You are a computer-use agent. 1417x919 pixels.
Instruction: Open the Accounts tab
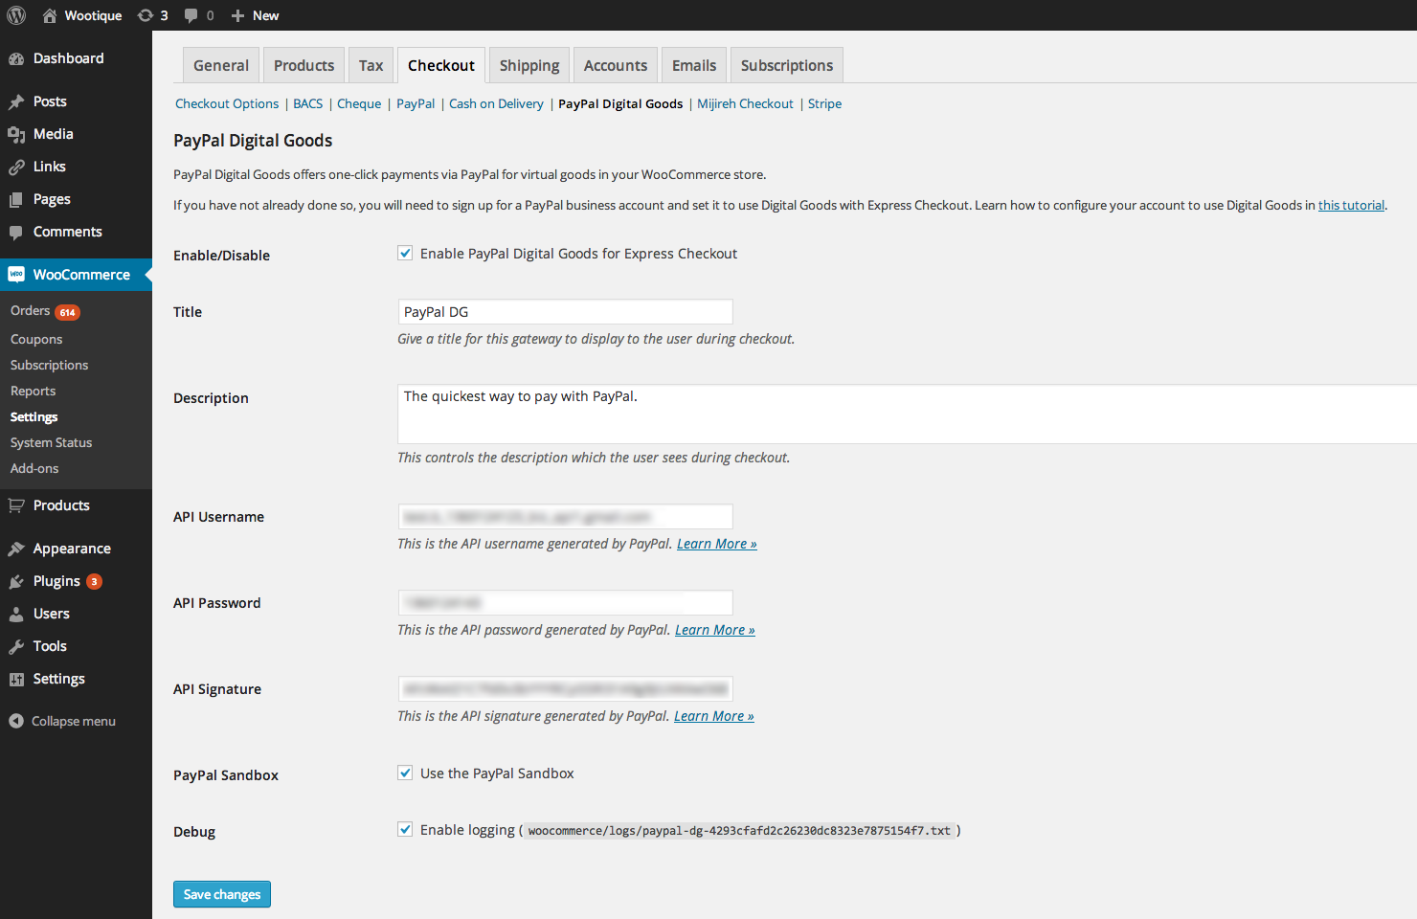click(x=616, y=65)
